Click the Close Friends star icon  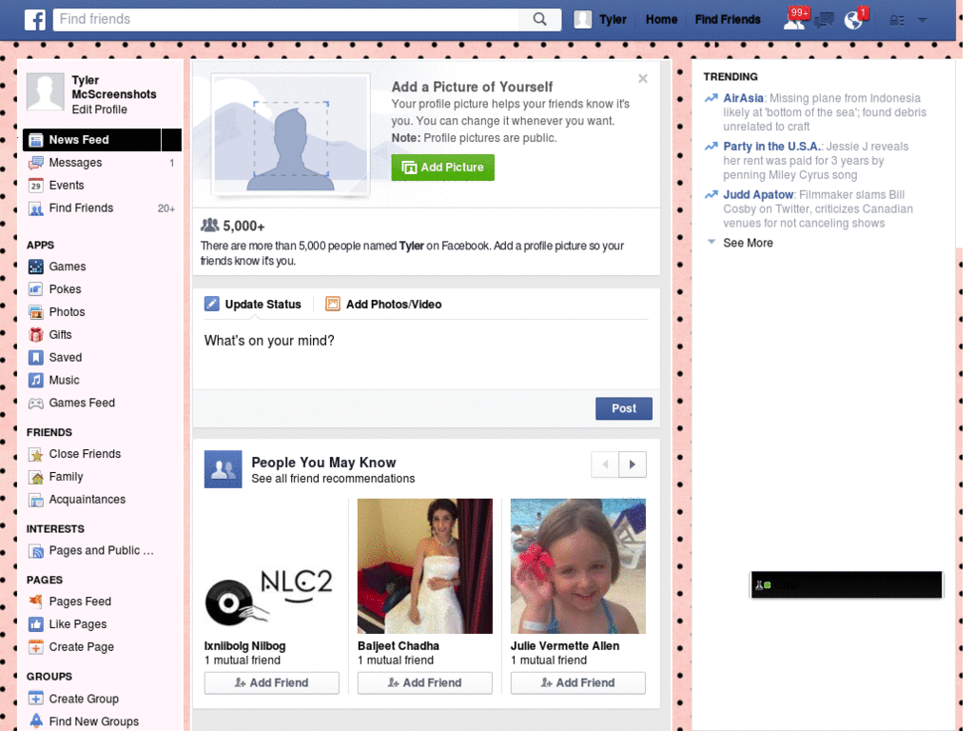[36, 454]
